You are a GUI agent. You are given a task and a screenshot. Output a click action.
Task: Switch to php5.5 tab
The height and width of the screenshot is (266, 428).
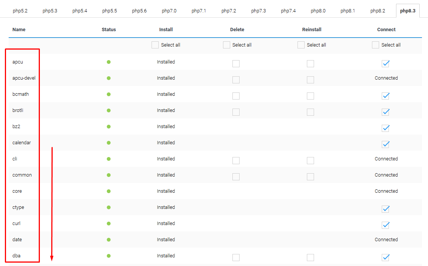[x=109, y=11]
